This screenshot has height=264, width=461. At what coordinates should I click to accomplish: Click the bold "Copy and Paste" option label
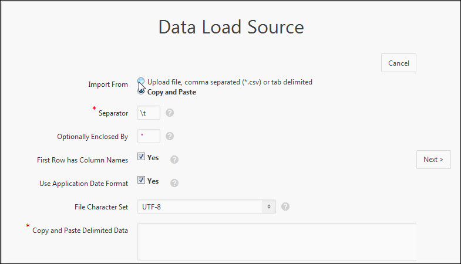pyautogui.click(x=171, y=92)
